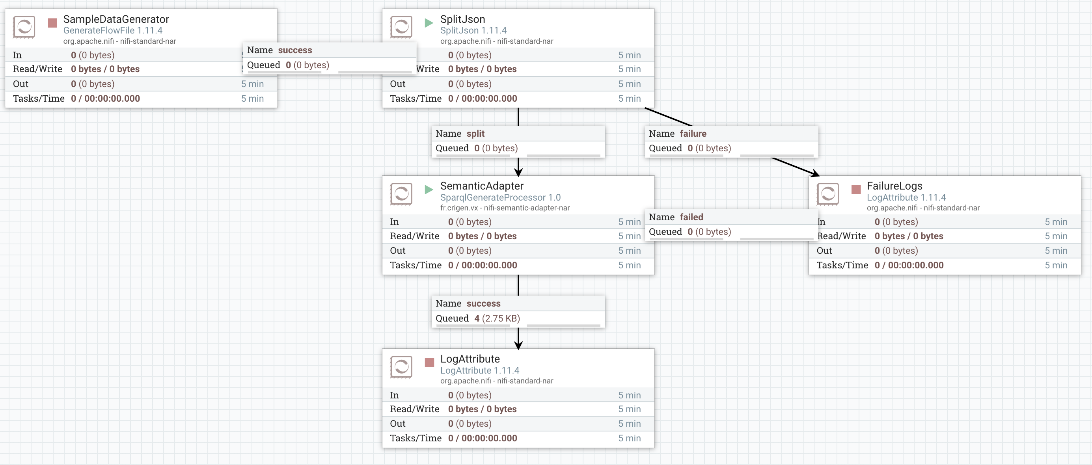The height and width of the screenshot is (465, 1092).
Task: Click the name 'success' of SemanticAdapter's output connection
Action: 483,304
